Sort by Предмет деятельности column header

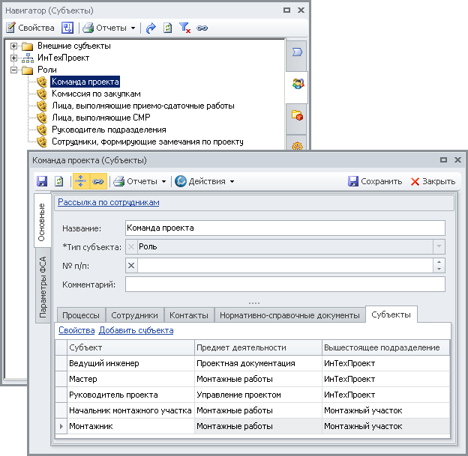pyautogui.click(x=259, y=347)
